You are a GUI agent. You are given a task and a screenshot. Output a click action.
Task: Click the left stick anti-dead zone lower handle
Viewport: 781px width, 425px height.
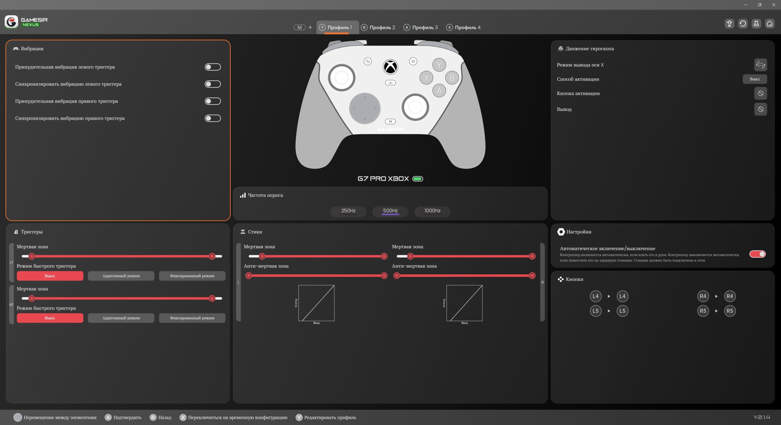[x=249, y=276]
